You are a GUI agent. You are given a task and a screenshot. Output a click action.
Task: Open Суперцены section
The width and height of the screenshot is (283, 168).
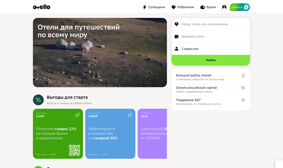[x=154, y=7]
